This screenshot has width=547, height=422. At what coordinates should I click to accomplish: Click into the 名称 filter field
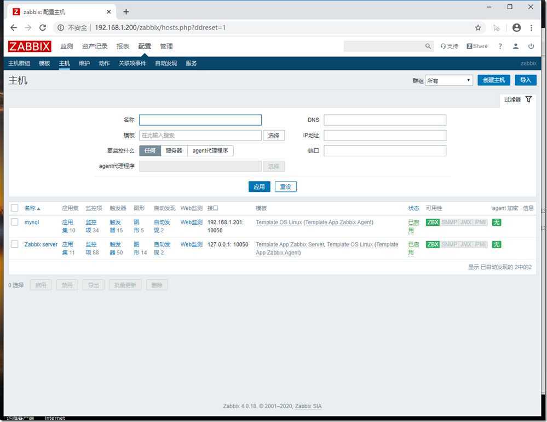200,120
